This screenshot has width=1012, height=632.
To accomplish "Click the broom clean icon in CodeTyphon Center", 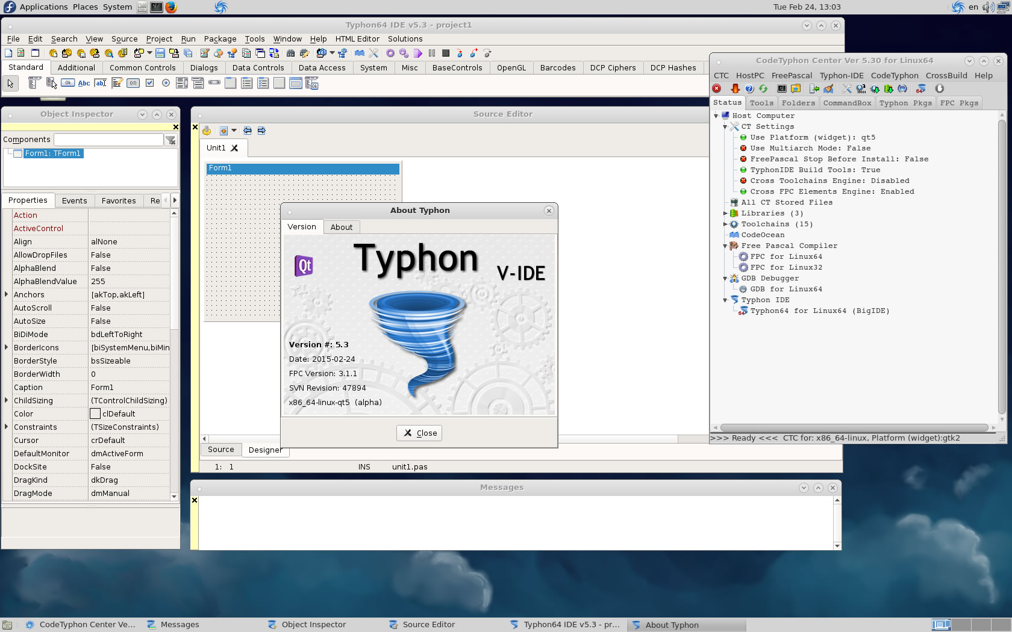I will 829,88.
